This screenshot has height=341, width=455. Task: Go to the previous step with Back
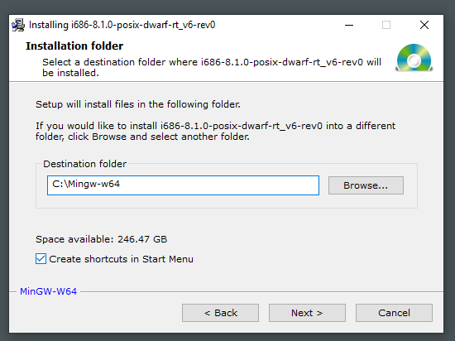pos(220,313)
